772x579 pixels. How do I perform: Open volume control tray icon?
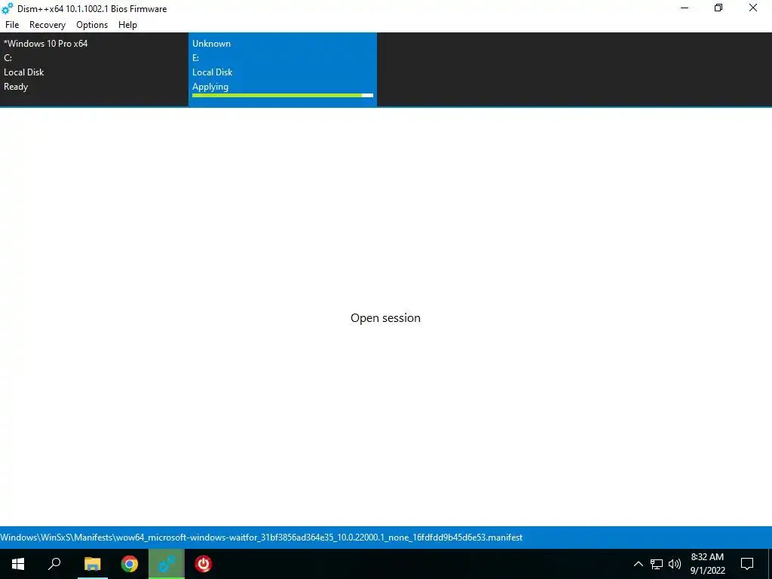(x=675, y=564)
